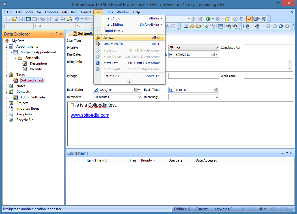Image resolution: width=297 pixels, height=214 pixels.
Task: Click the Undo arrow icon
Action: pos(77,19)
